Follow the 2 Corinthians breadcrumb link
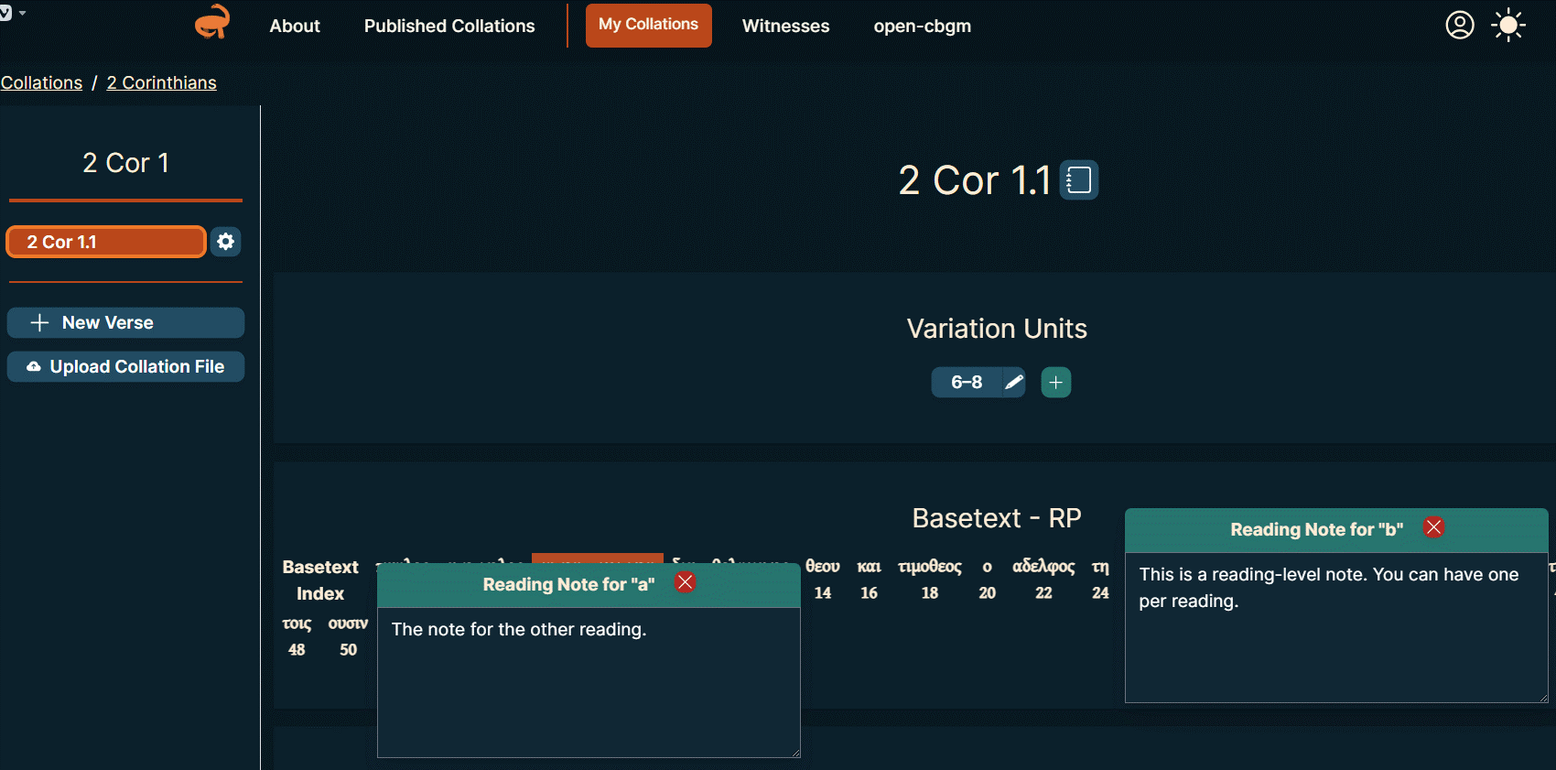 [x=161, y=82]
